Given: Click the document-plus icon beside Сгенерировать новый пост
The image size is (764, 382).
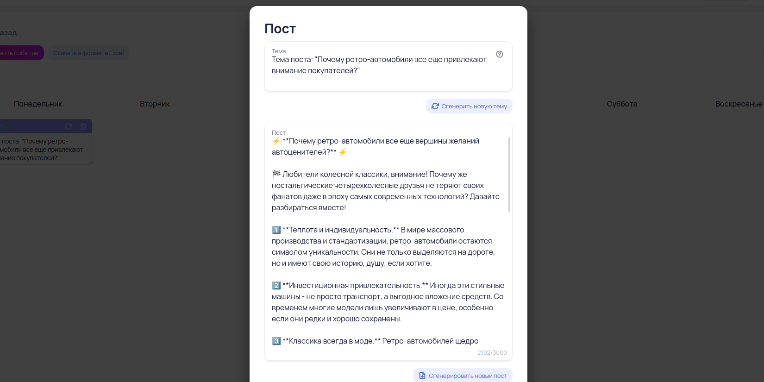Looking at the screenshot, I should coord(422,376).
